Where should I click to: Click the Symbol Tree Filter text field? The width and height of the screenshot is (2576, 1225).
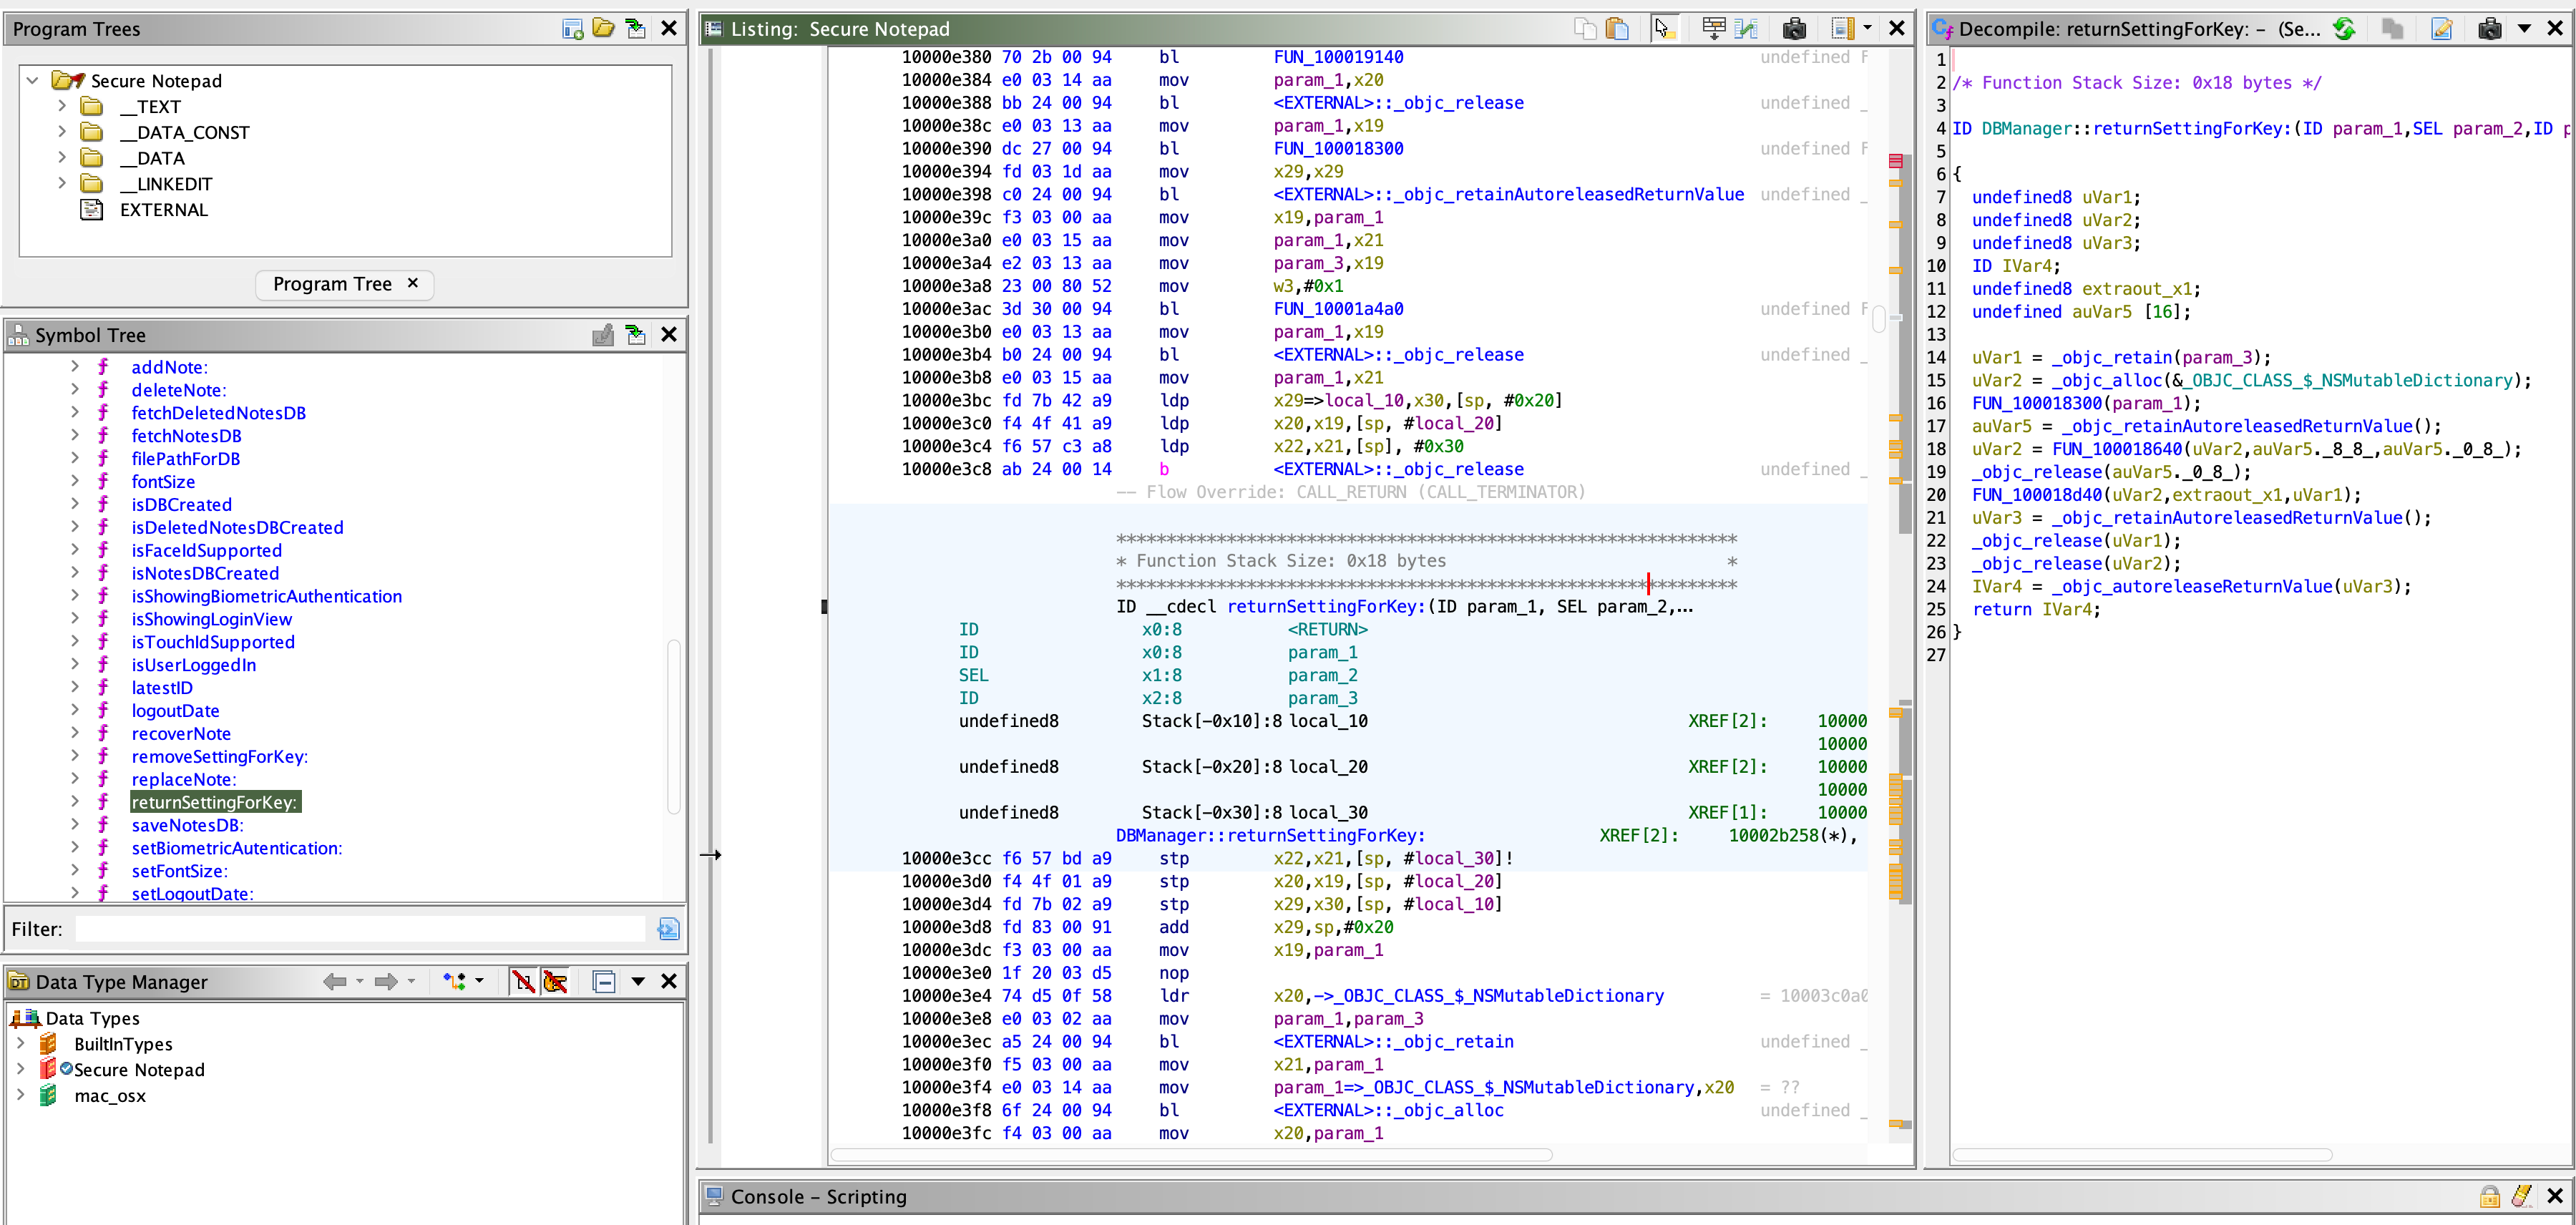(360, 929)
